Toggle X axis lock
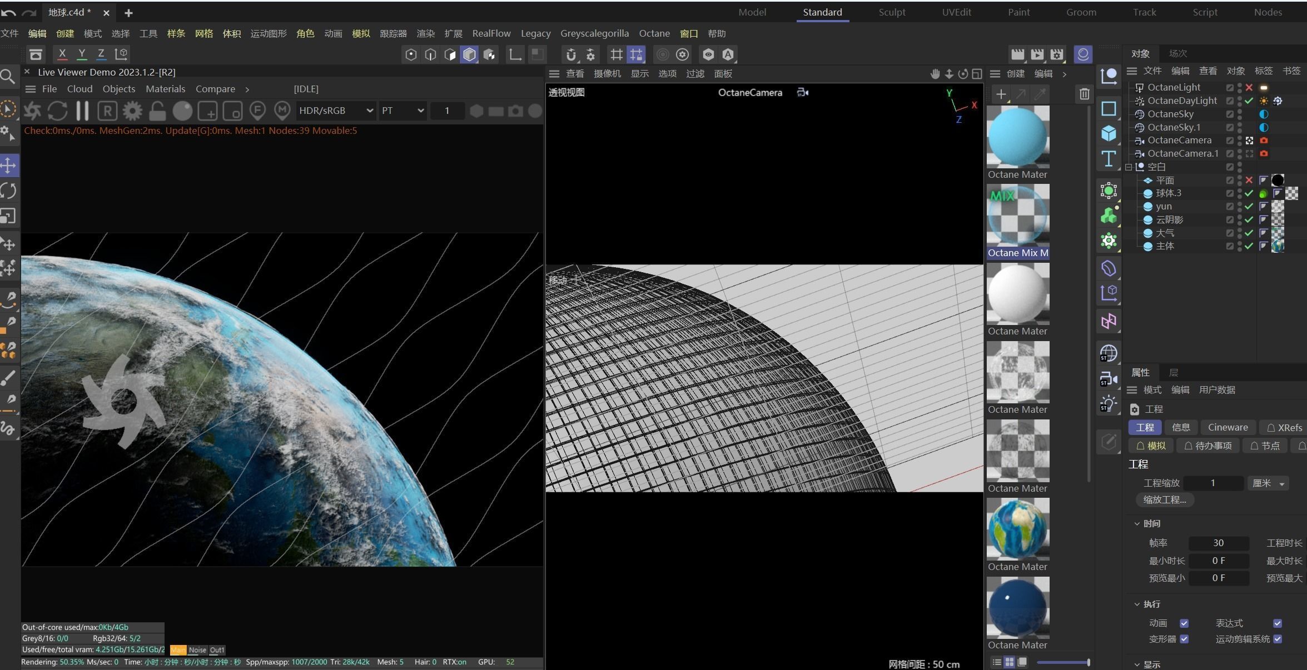Viewport: 1307px width, 670px height. [x=62, y=54]
